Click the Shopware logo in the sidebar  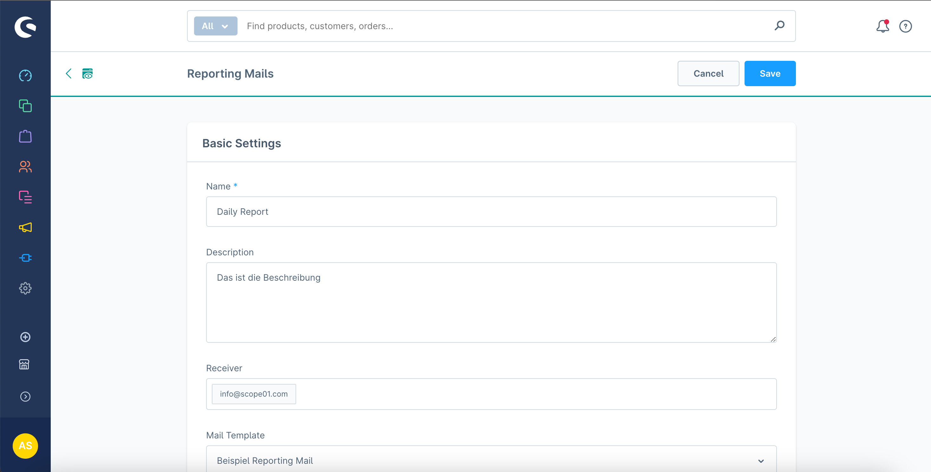point(25,27)
